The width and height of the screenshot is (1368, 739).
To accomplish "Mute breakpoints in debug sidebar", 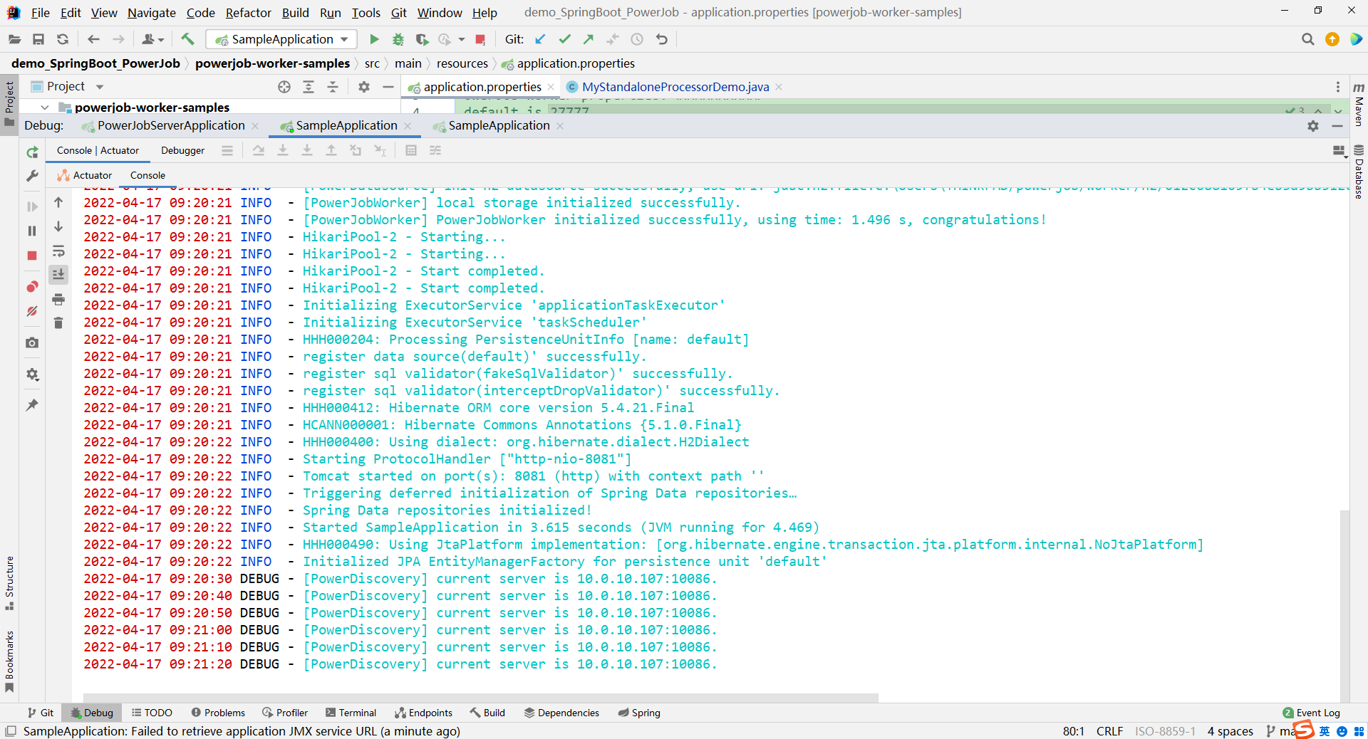I will (32, 311).
